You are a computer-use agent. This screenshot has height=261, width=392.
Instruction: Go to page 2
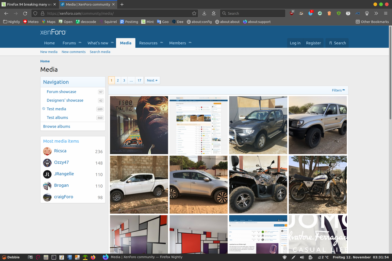pos(118,80)
